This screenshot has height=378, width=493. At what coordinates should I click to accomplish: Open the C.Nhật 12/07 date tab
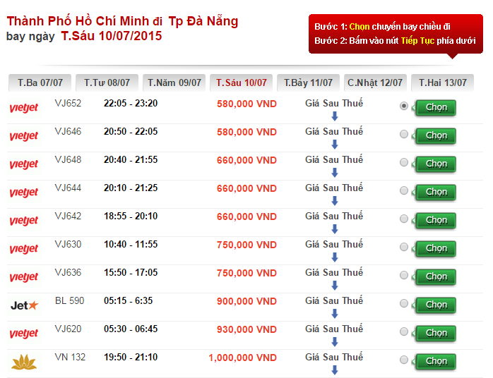click(374, 83)
